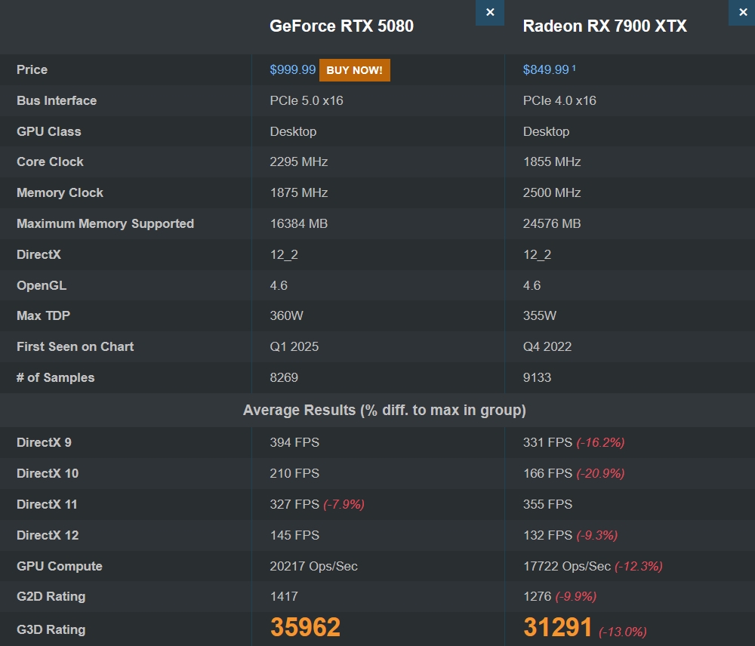Select the 355W Max TDP value
Image resolution: width=755 pixels, height=646 pixels.
(540, 315)
